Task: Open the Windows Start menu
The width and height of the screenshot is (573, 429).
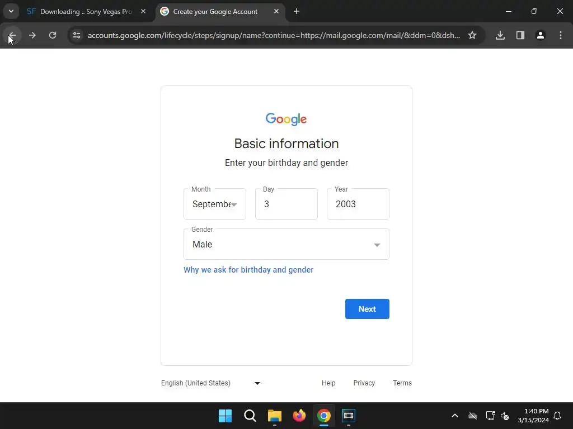Action: point(225,416)
